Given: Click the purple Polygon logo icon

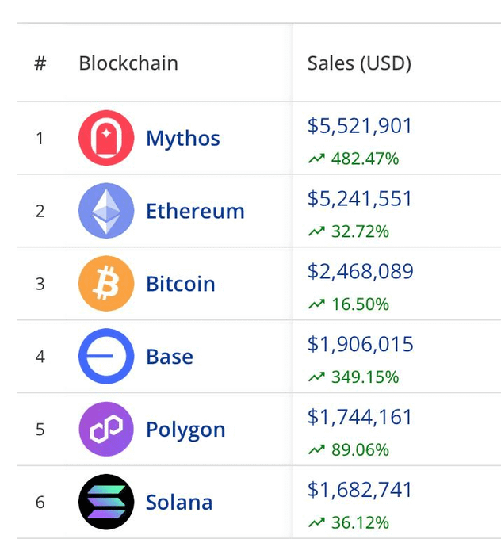Looking at the screenshot, I should tap(106, 429).
